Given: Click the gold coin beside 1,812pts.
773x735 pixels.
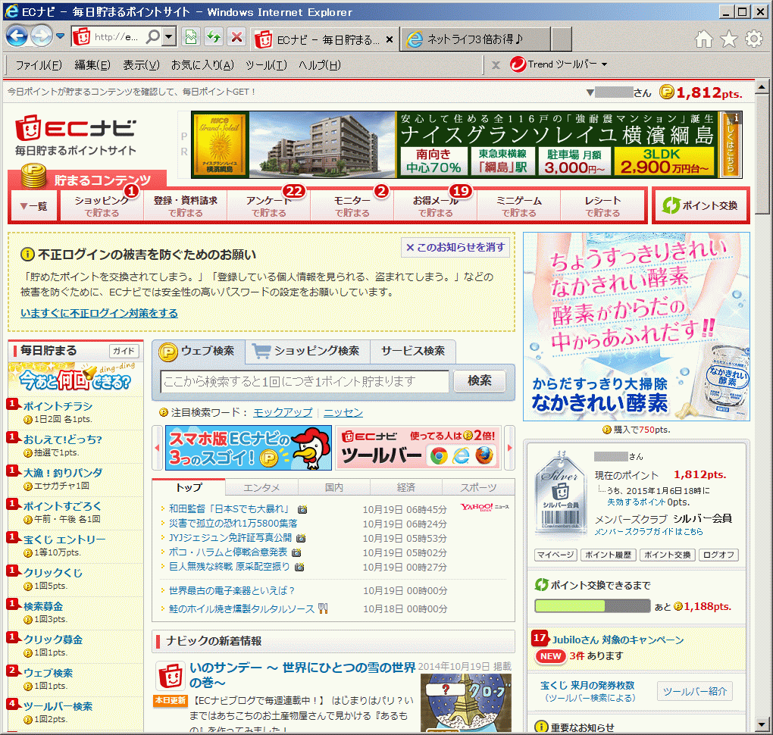Looking at the screenshot, I should point(666,92).
